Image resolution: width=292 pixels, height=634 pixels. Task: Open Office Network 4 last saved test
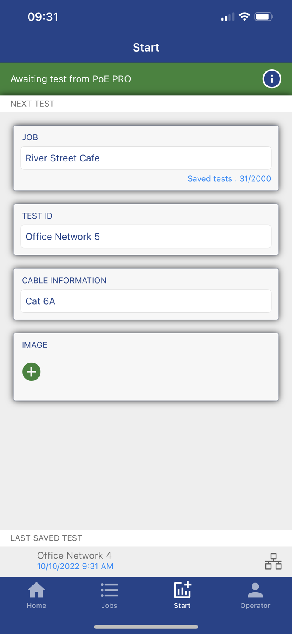(75, 556)
